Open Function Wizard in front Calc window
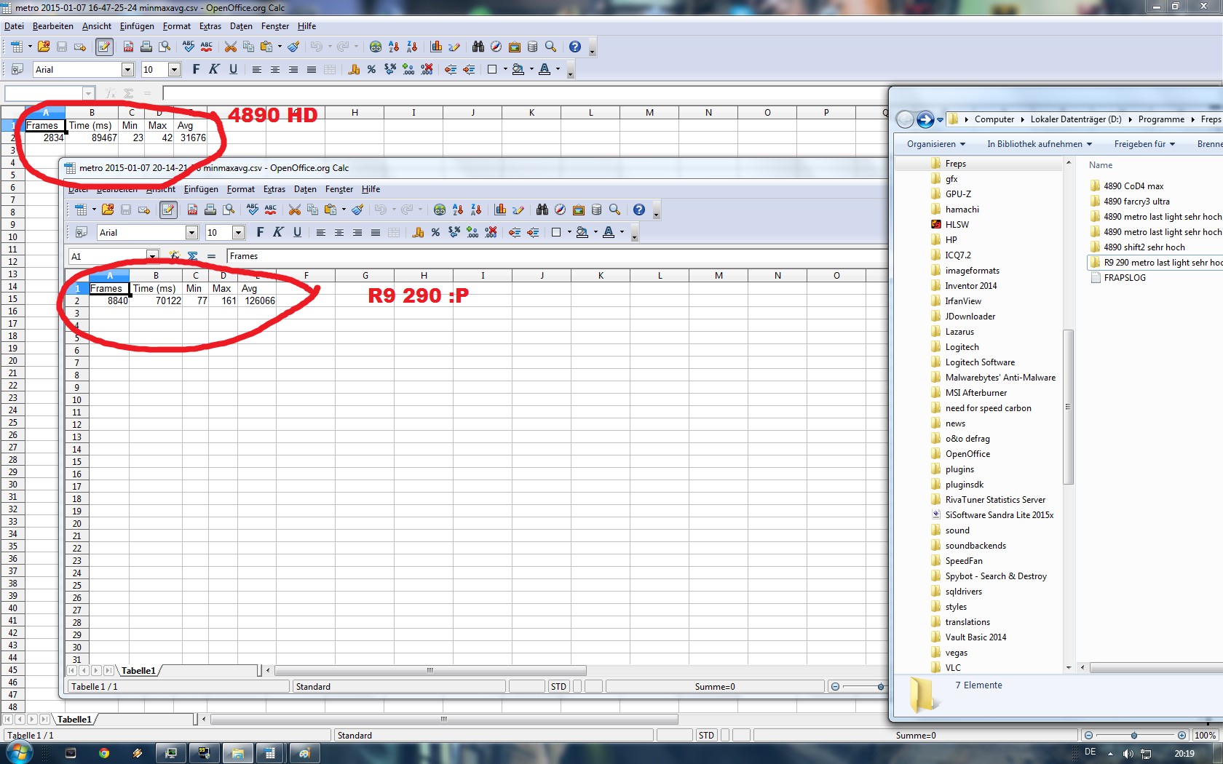This screenshot has width=1223, height=764. point(174,256)
